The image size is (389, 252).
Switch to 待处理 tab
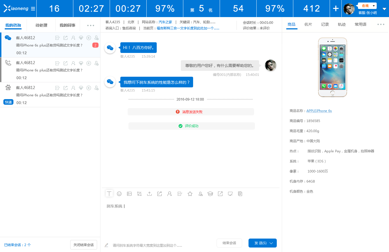point(41,25)
